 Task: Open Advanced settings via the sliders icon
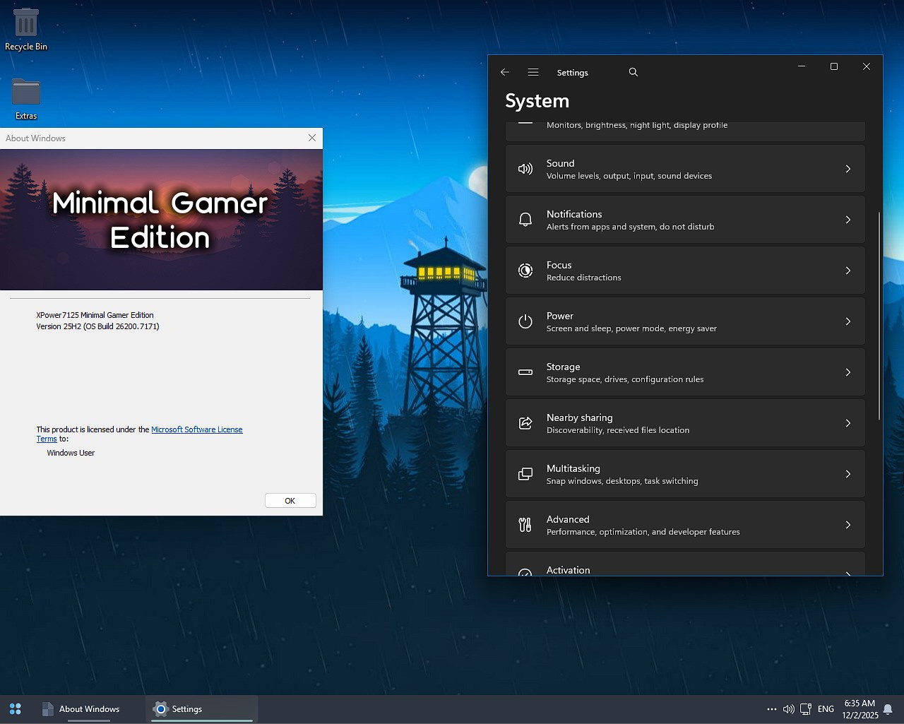[525, 525]
